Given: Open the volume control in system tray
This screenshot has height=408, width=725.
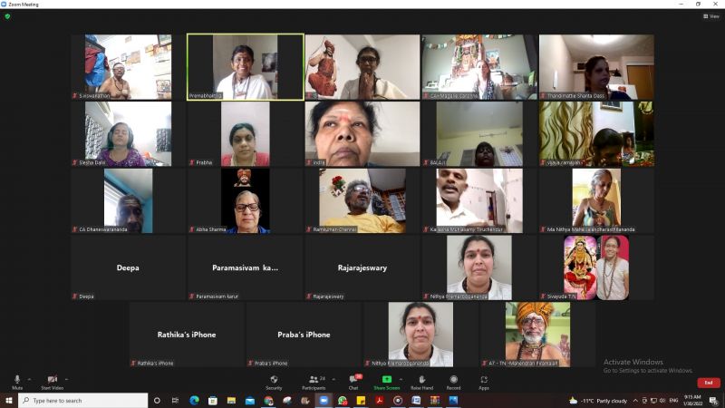Looking at the screenshot, I should click(x=662, y=401).
